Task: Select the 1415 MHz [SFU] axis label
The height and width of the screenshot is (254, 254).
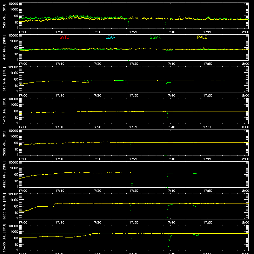Action: (4, 111)
